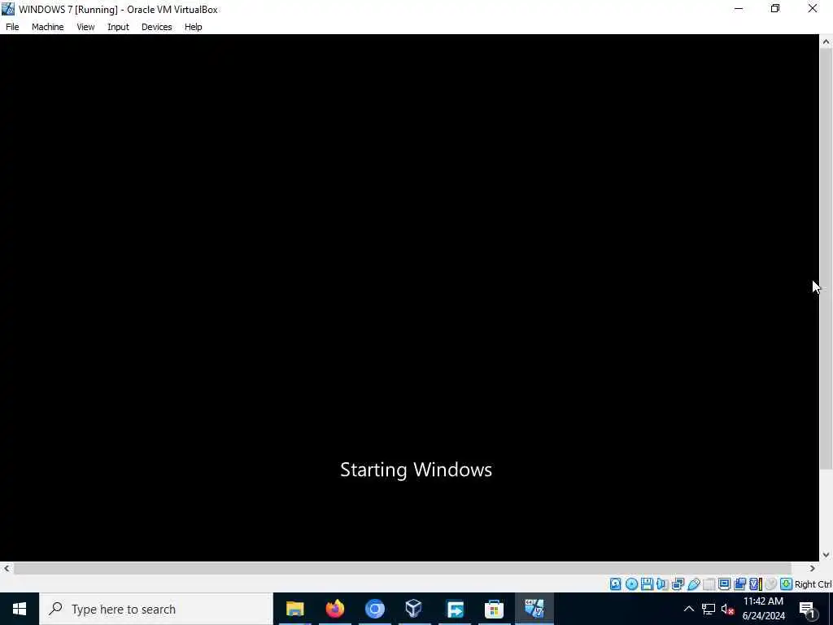Open the File menu
Image resolution: width=833 pixels, height=625 pixels.
[x=12, y=27]
